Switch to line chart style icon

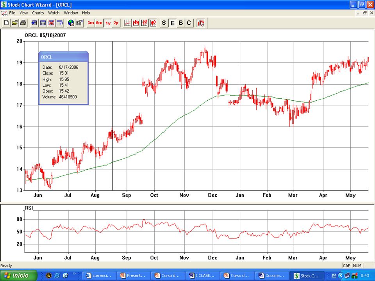coord(127,23)
